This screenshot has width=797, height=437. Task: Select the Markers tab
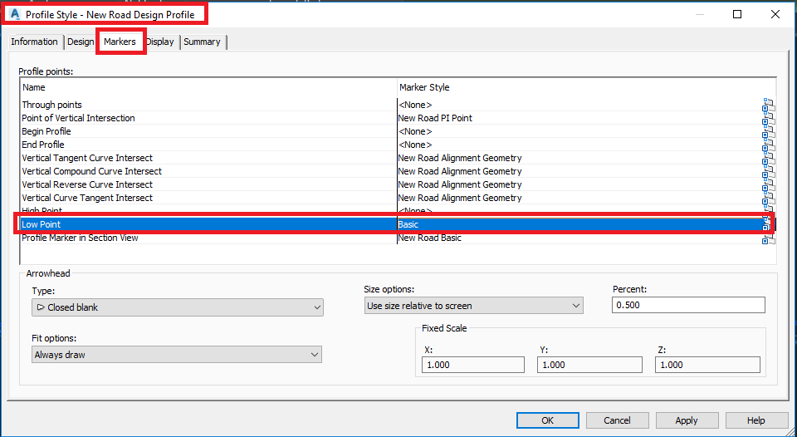tap(120, 42)
